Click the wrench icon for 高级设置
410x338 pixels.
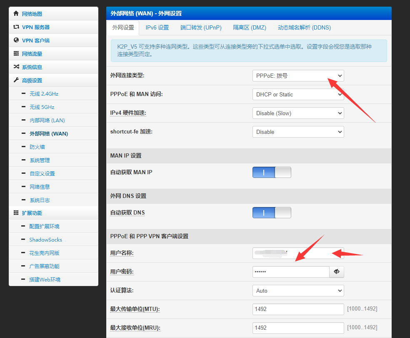point(16,80)
